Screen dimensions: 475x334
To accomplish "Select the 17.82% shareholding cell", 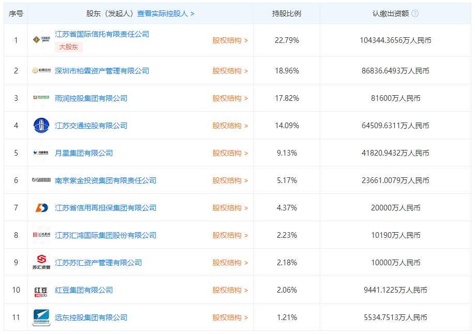I will point(287,98).
